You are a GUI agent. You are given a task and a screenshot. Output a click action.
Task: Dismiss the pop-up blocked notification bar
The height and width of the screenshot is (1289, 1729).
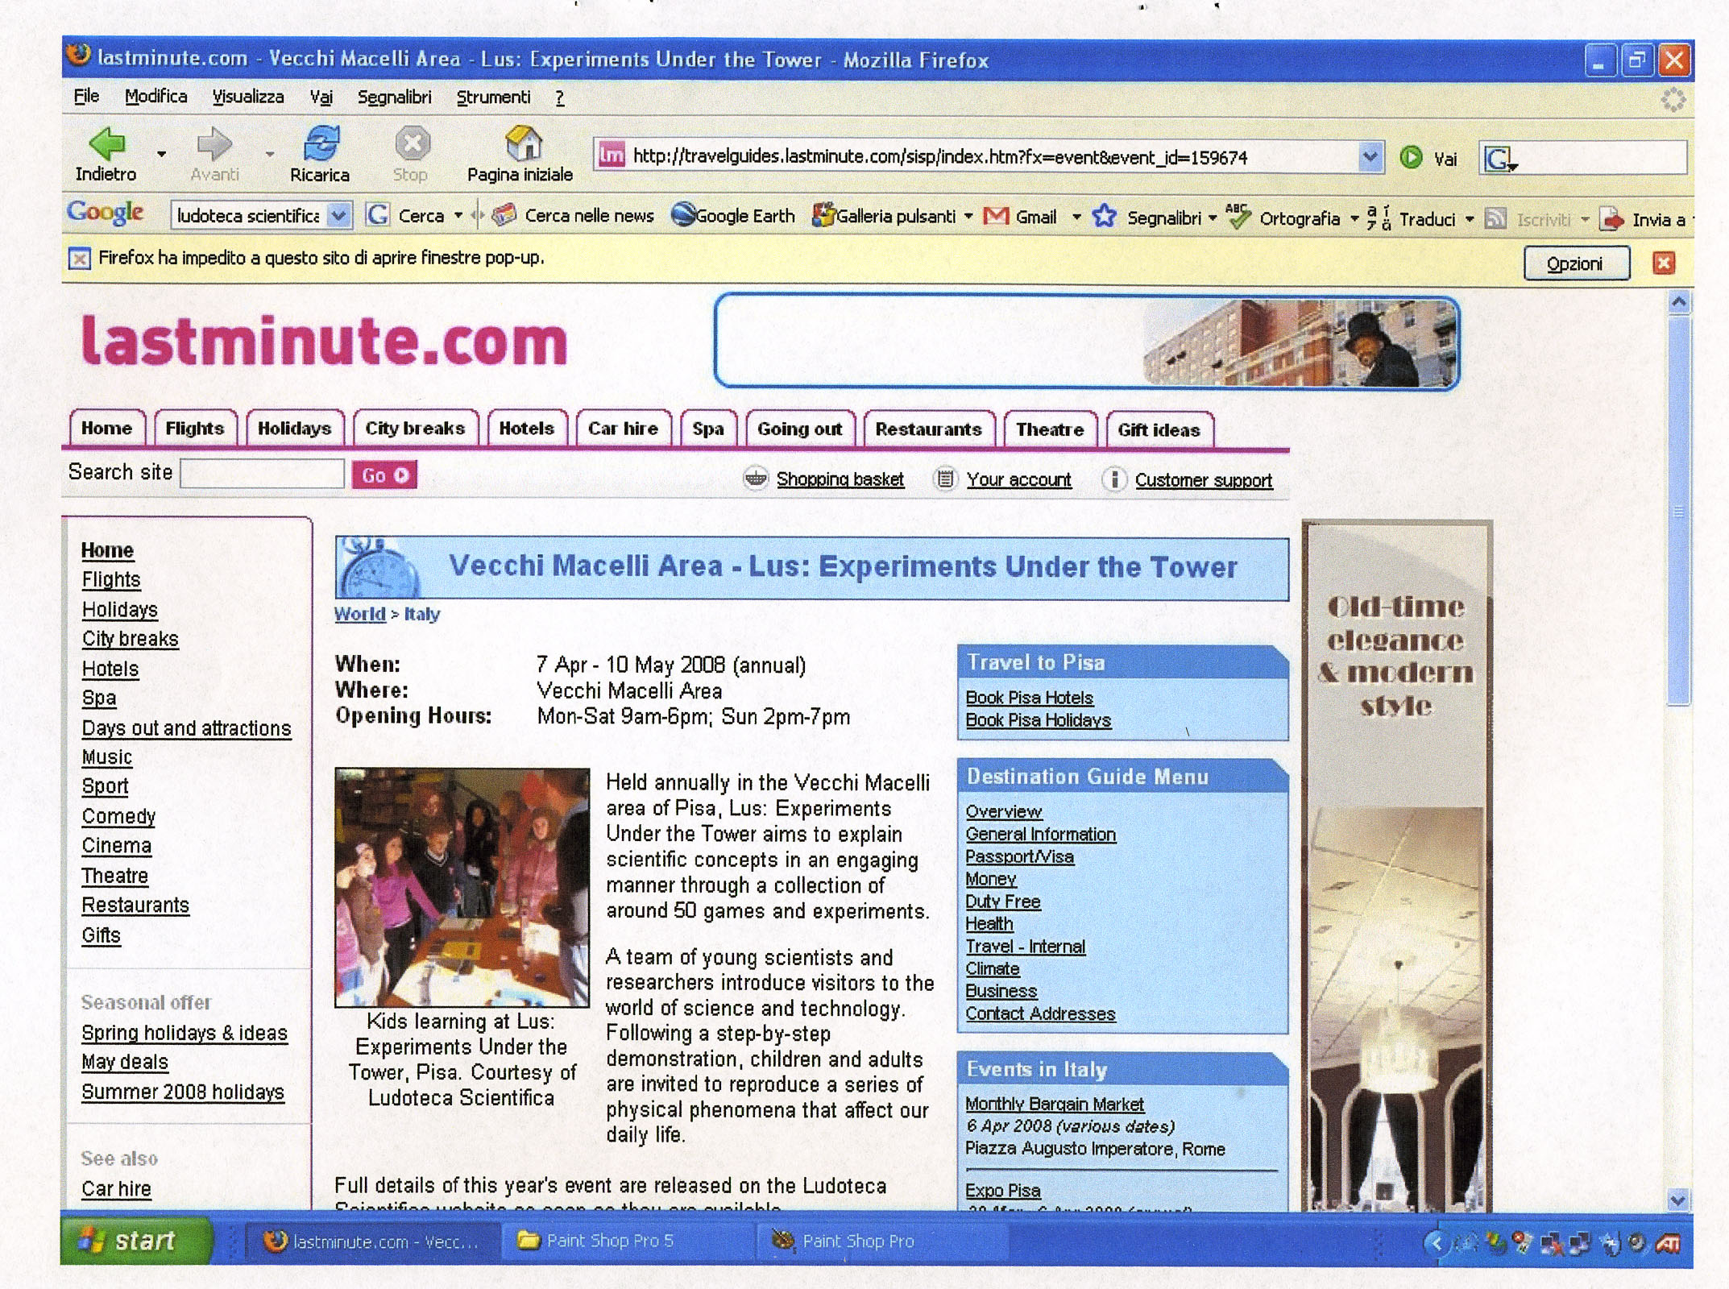coord(1664,263)
